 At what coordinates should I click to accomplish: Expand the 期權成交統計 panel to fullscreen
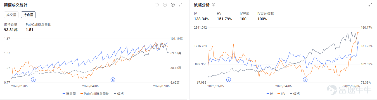tap(181, 5)
